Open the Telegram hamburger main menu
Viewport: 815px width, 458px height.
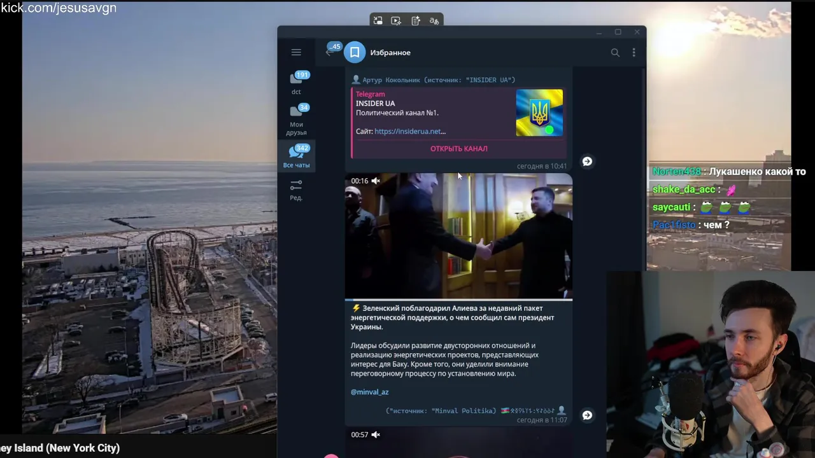pos(296,52)
